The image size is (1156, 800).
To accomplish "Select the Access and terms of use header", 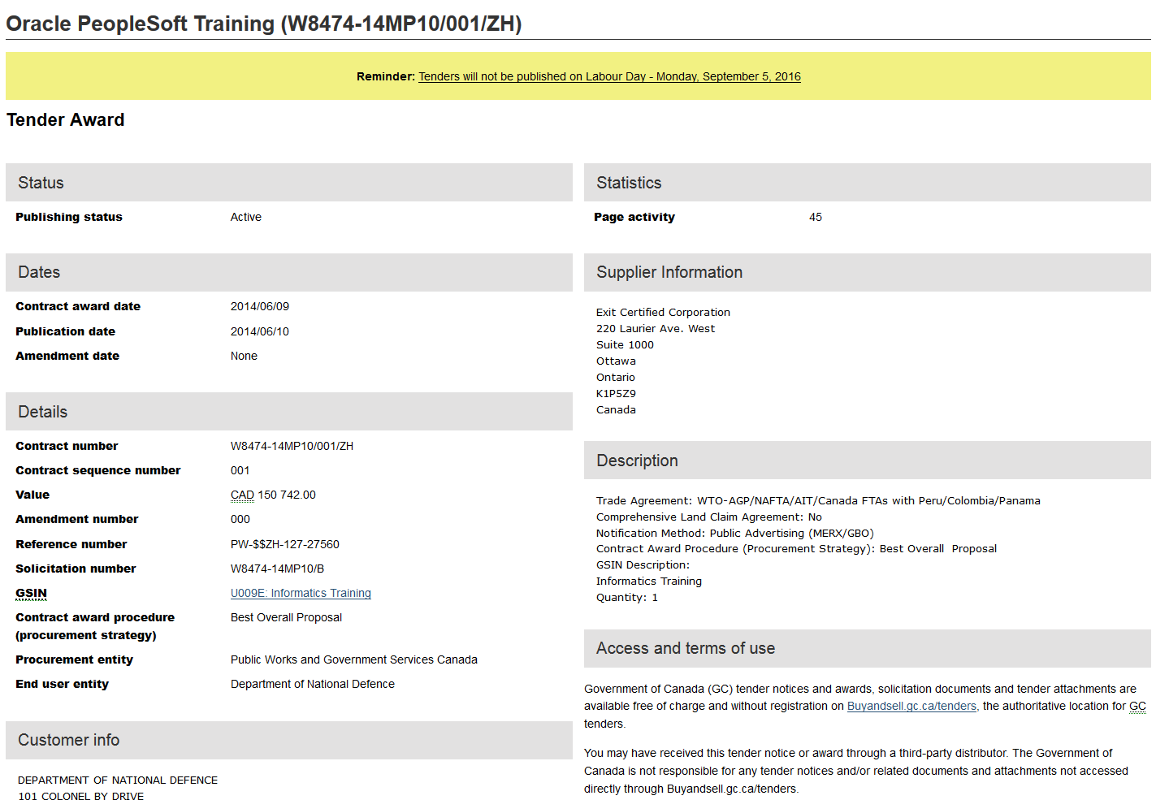I will pos(868,648).
